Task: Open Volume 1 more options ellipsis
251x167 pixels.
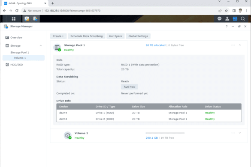Action: [233, 133]
